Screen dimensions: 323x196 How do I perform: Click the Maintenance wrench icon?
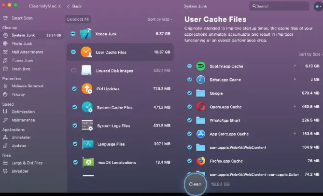coord(5,120)
